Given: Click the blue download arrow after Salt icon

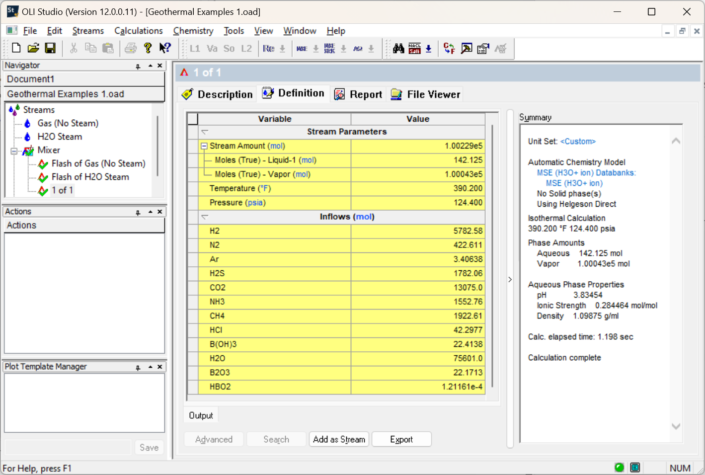Looking at the screenshot, I should [428, 48].
